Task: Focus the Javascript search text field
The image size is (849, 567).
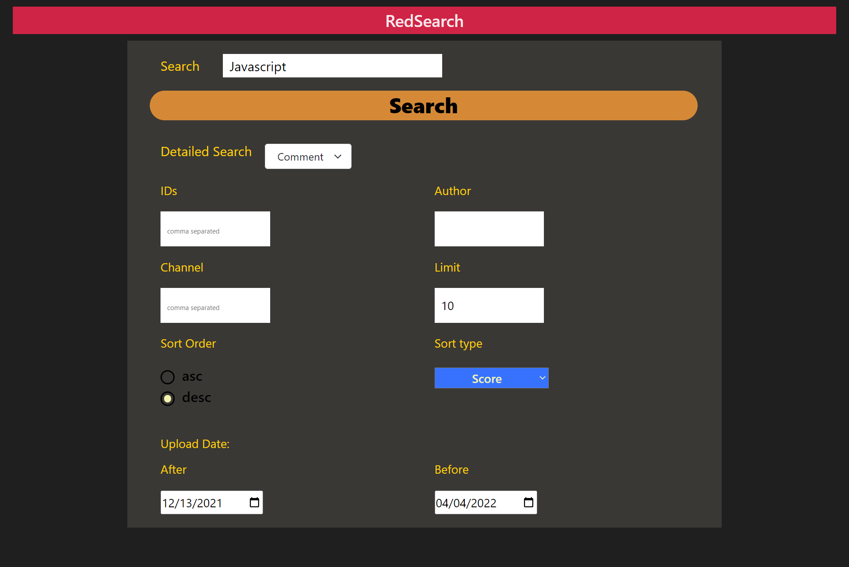Action: point(332,66)
